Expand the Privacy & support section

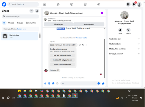[124, 54]
